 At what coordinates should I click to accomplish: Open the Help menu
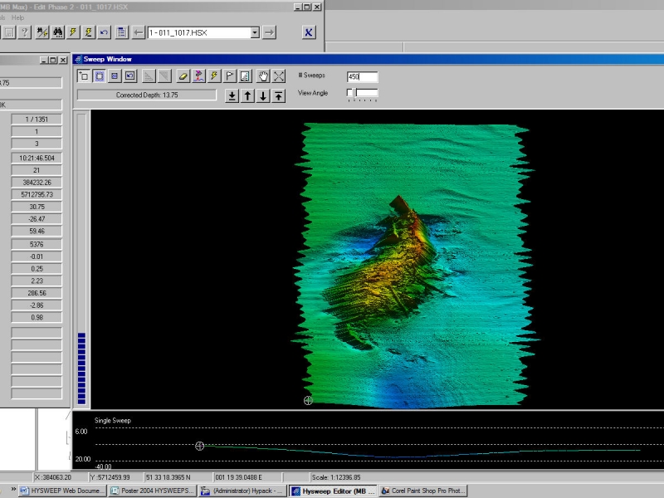(18, 17)
